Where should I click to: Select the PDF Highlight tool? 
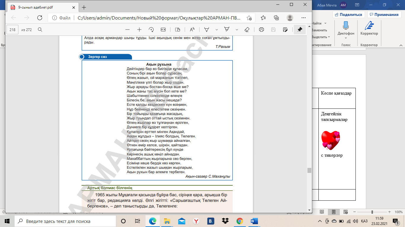click(x=227, y=30)
